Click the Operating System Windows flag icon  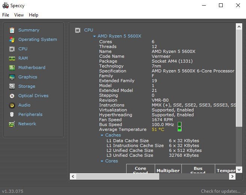pos(12,39)
